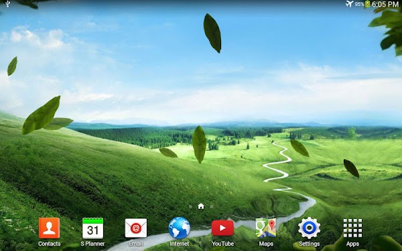Open the Settings gear icon

click(309, 228)
